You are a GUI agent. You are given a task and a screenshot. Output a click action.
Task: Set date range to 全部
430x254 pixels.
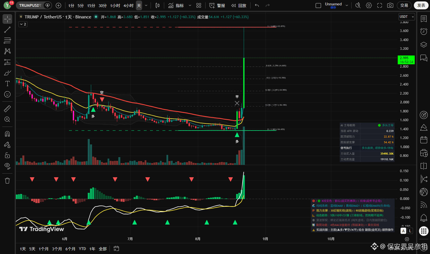pos(103,249)
